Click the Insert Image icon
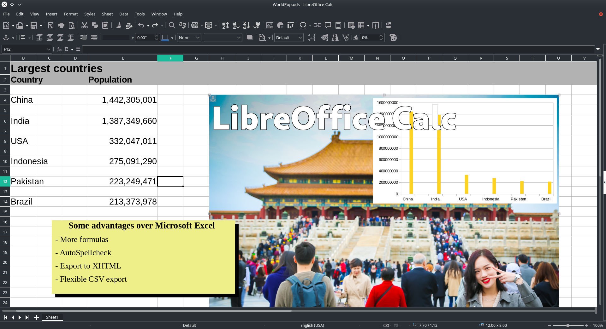Viewport: 606px width, 329px height. [x=270, y=25]
